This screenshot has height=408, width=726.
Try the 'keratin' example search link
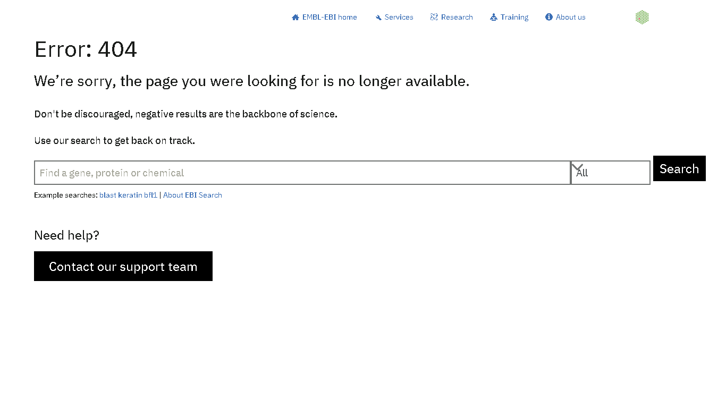tap(130, 195)
